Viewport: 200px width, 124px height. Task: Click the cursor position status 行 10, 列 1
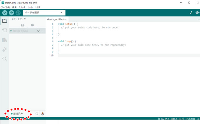click(x=164, y=119)
